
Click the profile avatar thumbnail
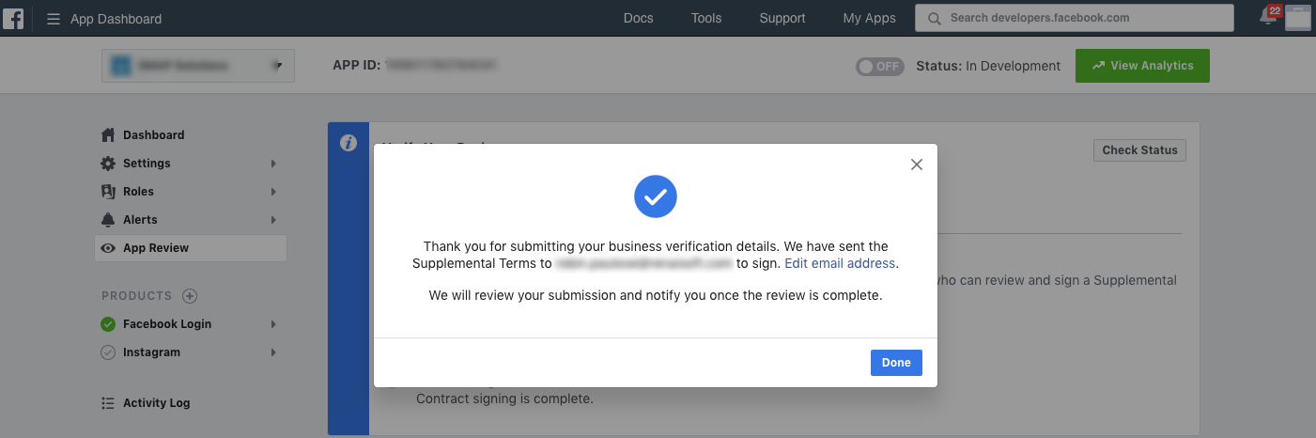pyautogui.click(x=1297, y=18)
